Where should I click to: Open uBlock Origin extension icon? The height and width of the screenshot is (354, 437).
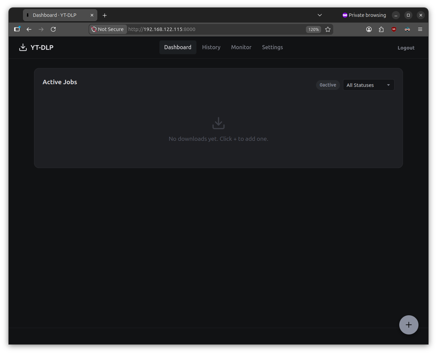point(394,29)
